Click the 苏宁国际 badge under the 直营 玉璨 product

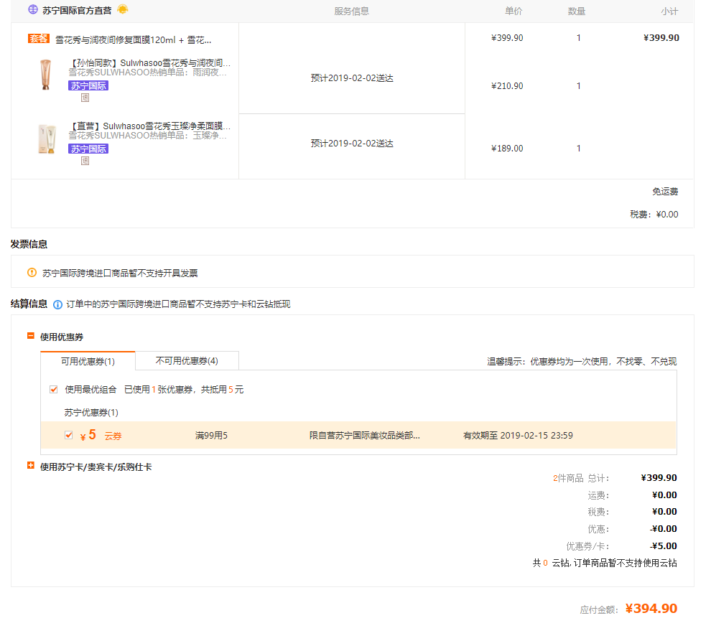pyautogui.click(x=88, y=149)
